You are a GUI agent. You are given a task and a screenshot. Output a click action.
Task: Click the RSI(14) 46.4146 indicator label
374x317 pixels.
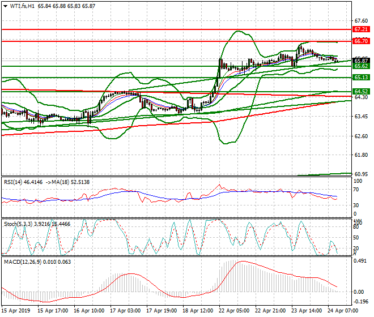click(x=23, y=182)
